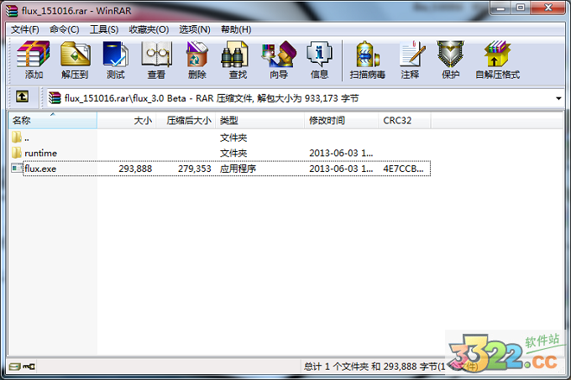Click size value 293,888 of flux.exe

click(x=135, y=169)
